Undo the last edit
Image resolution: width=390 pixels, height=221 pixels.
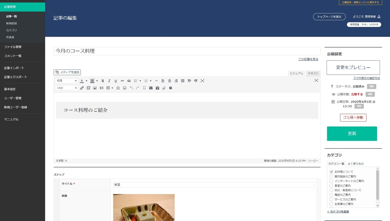pyautogui.click(x=131, y=88)
